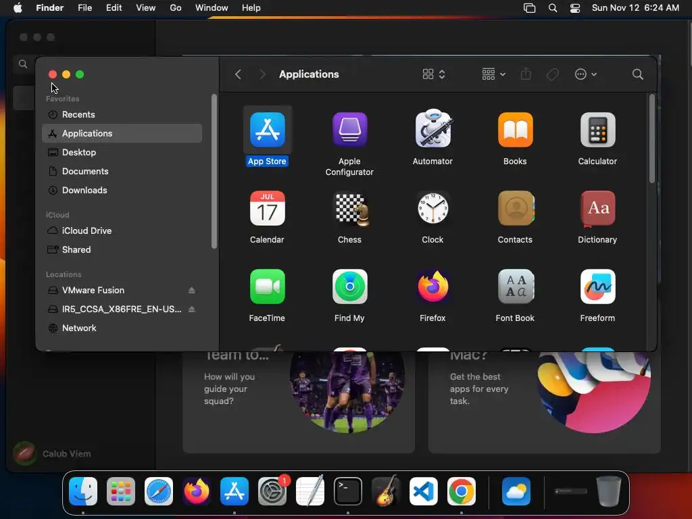The height and width of the screenshot is (519, 692).
Task: Open the Books app icon
Action: click(x=515, y=130)
